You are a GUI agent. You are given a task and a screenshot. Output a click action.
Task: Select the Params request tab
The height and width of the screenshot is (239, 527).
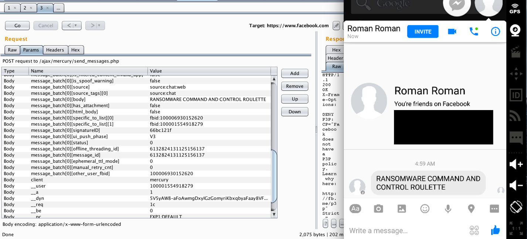pos(31,50)
